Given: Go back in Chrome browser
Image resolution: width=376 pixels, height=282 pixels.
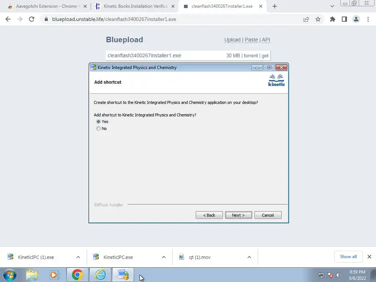Looking at the screenshot, I should (x=8, y=19).
